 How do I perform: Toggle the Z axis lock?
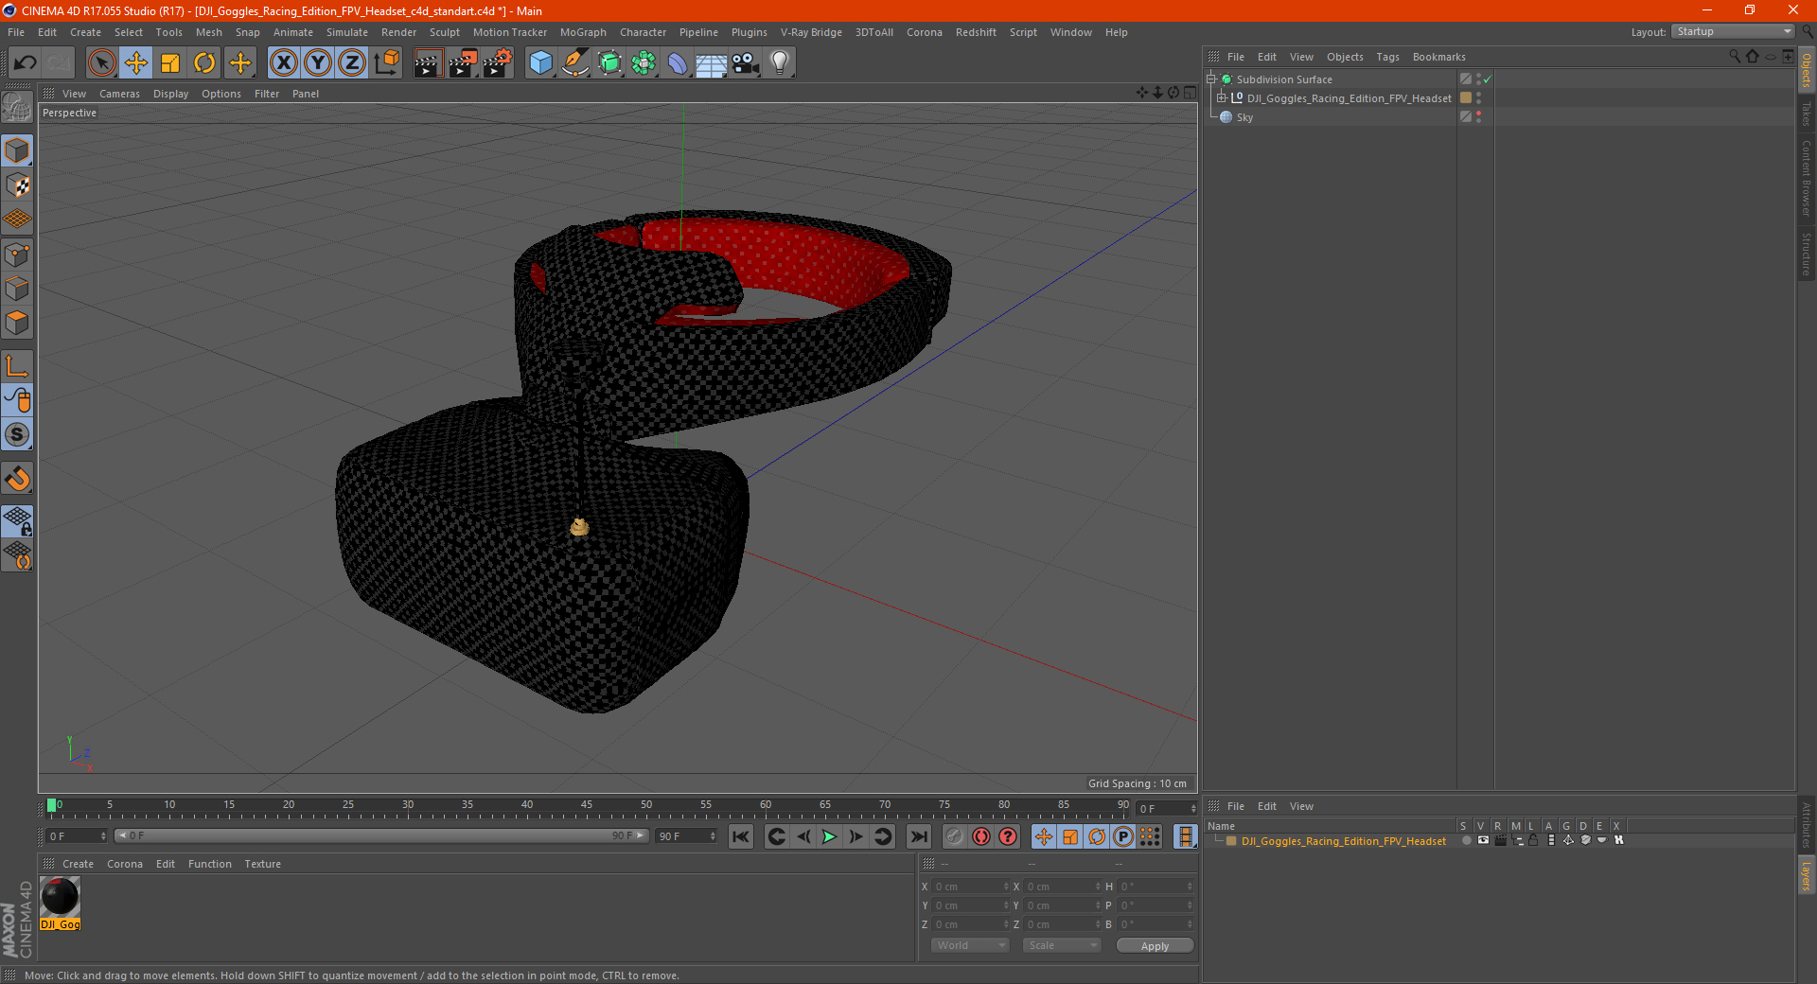tap(352, 63)
